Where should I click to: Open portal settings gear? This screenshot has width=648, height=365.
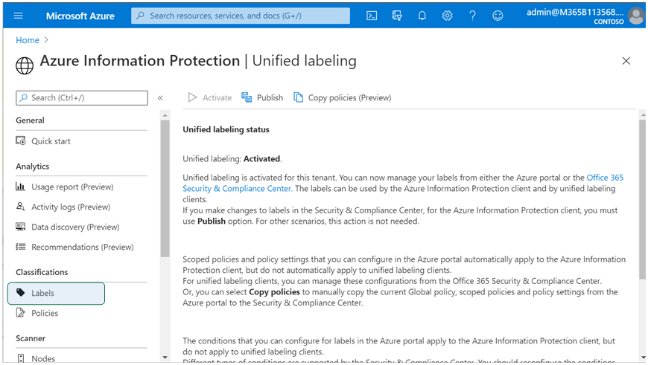[447, 16]
